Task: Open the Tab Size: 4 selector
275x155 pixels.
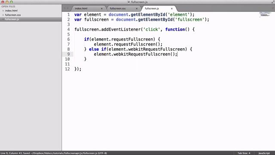Action: (x=244, y=153)
